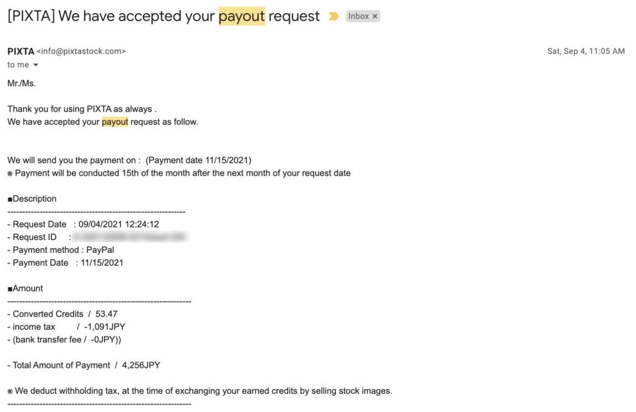
Task: Click the Description section heading
Action: pos(32,199)
